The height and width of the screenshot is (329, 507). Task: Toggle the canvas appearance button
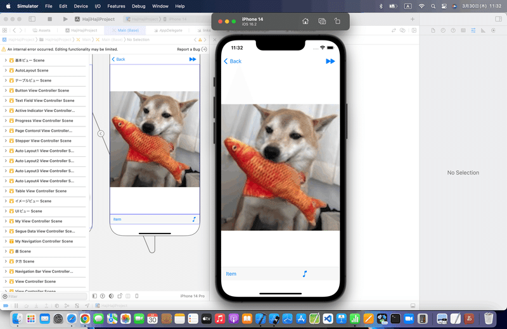(112, 295)
